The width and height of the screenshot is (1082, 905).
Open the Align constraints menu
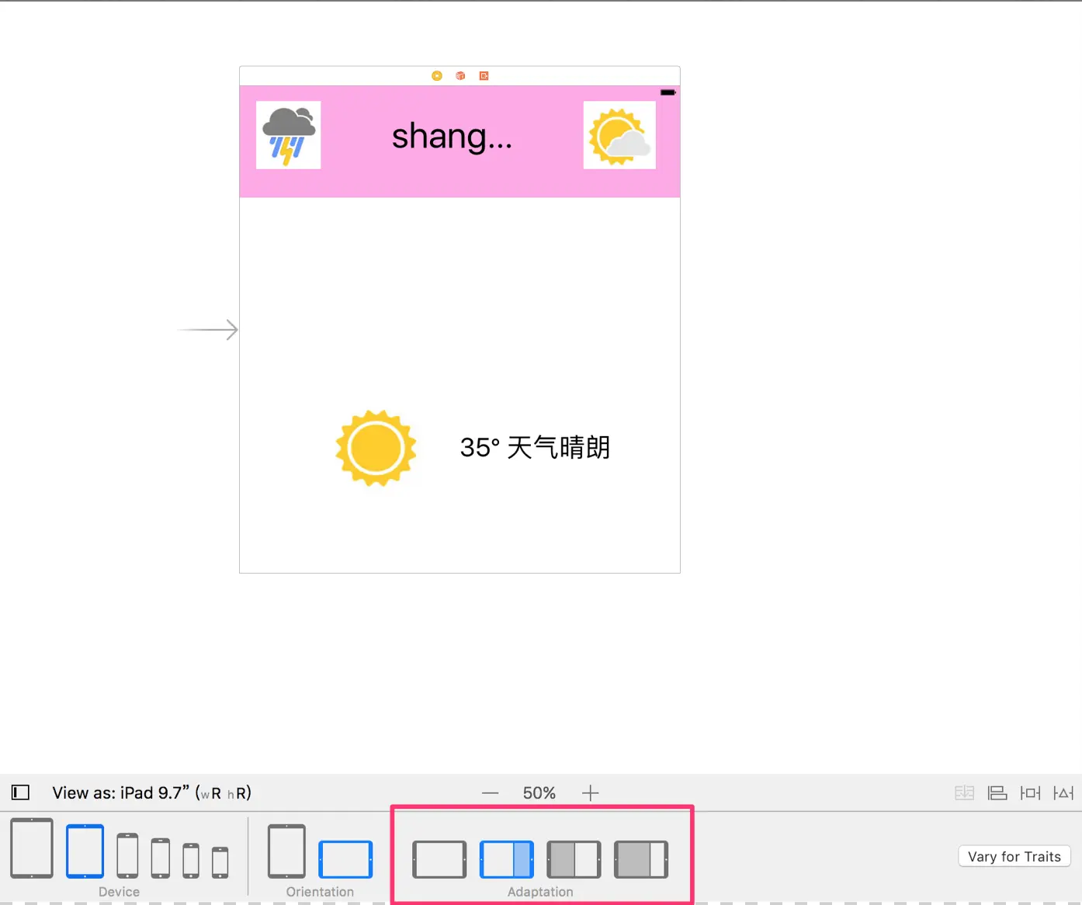[997, 792]
